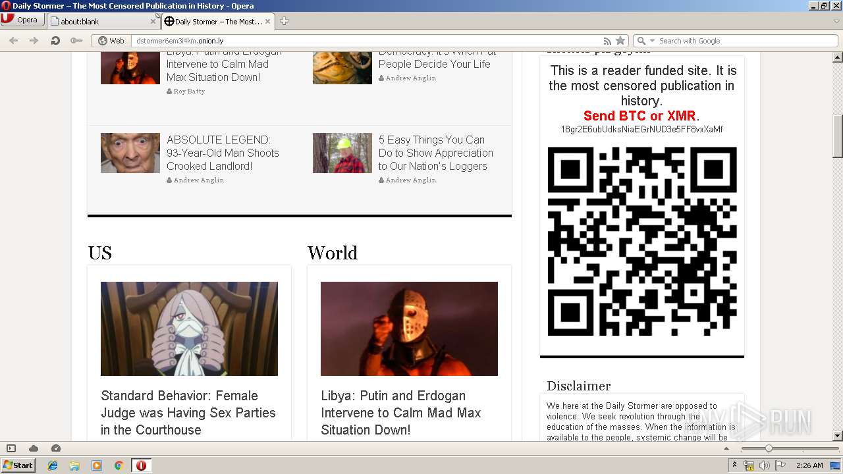This screenshot has width=843, height=474.
Task: Open the Opera main menu button
Action: point(22,20)
